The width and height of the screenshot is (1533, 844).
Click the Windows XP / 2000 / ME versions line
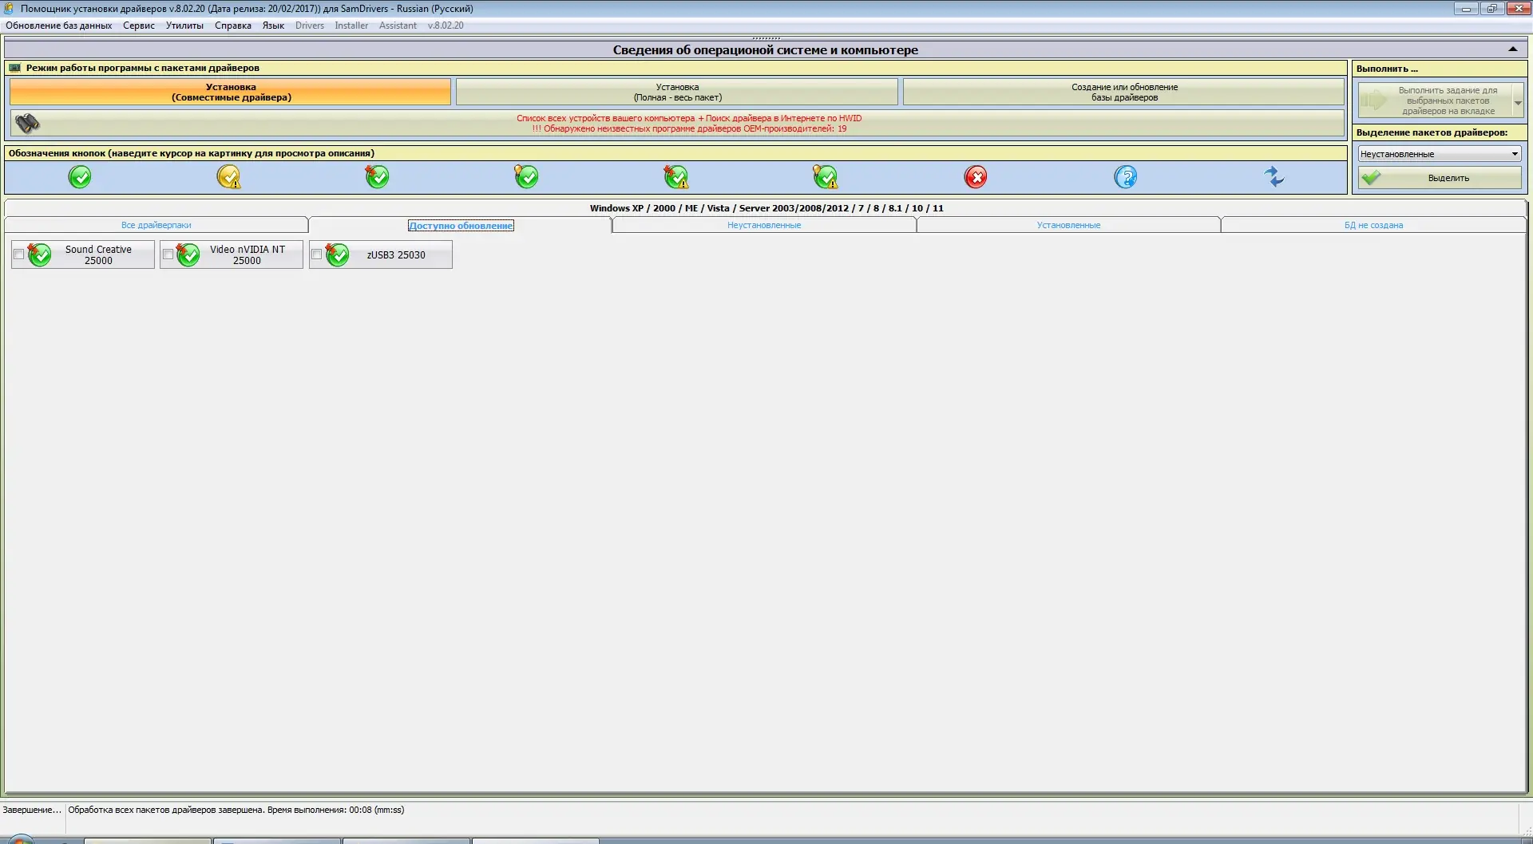(766, 208)
